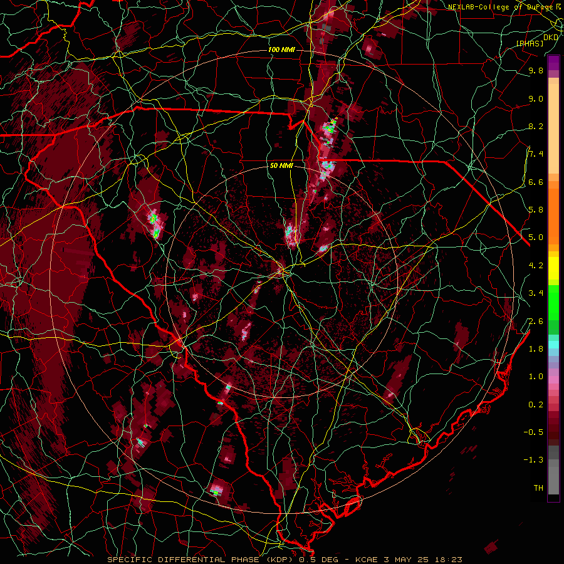This screenshot has height=564, width=564.
Task: Click the "9.0" color scale value
Action: tap(536, 98)
